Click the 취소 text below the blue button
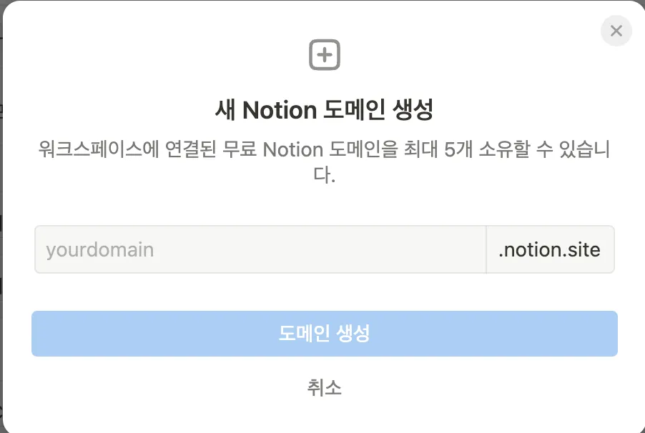 (324, 387)
